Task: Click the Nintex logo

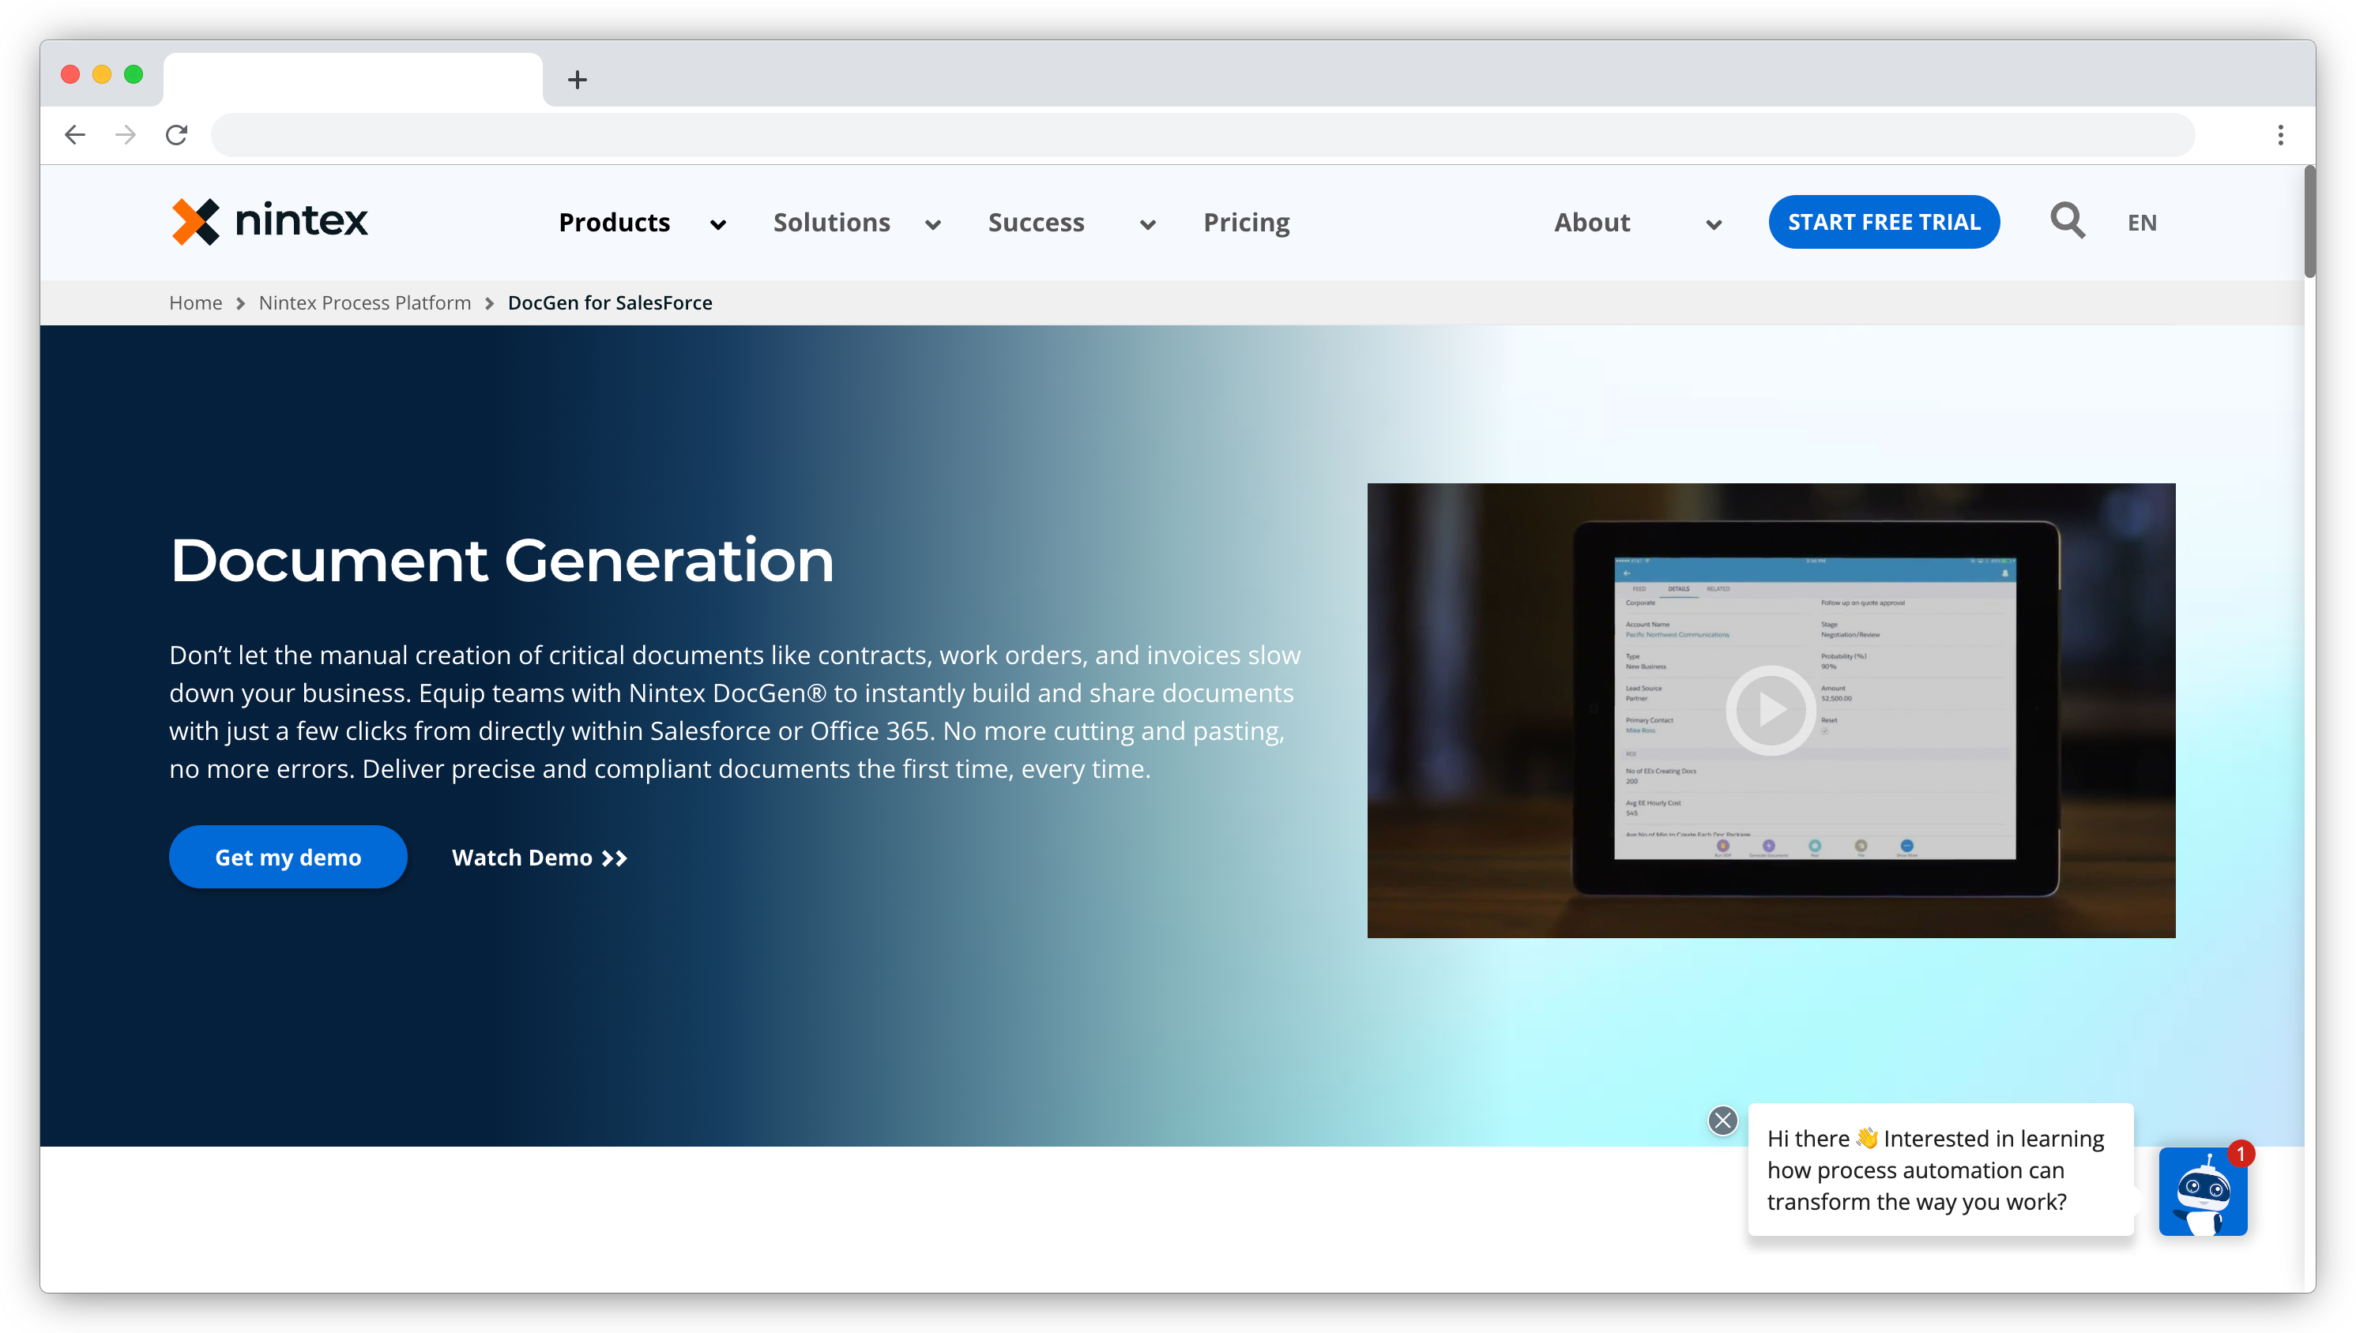Action: coord(269,222)
